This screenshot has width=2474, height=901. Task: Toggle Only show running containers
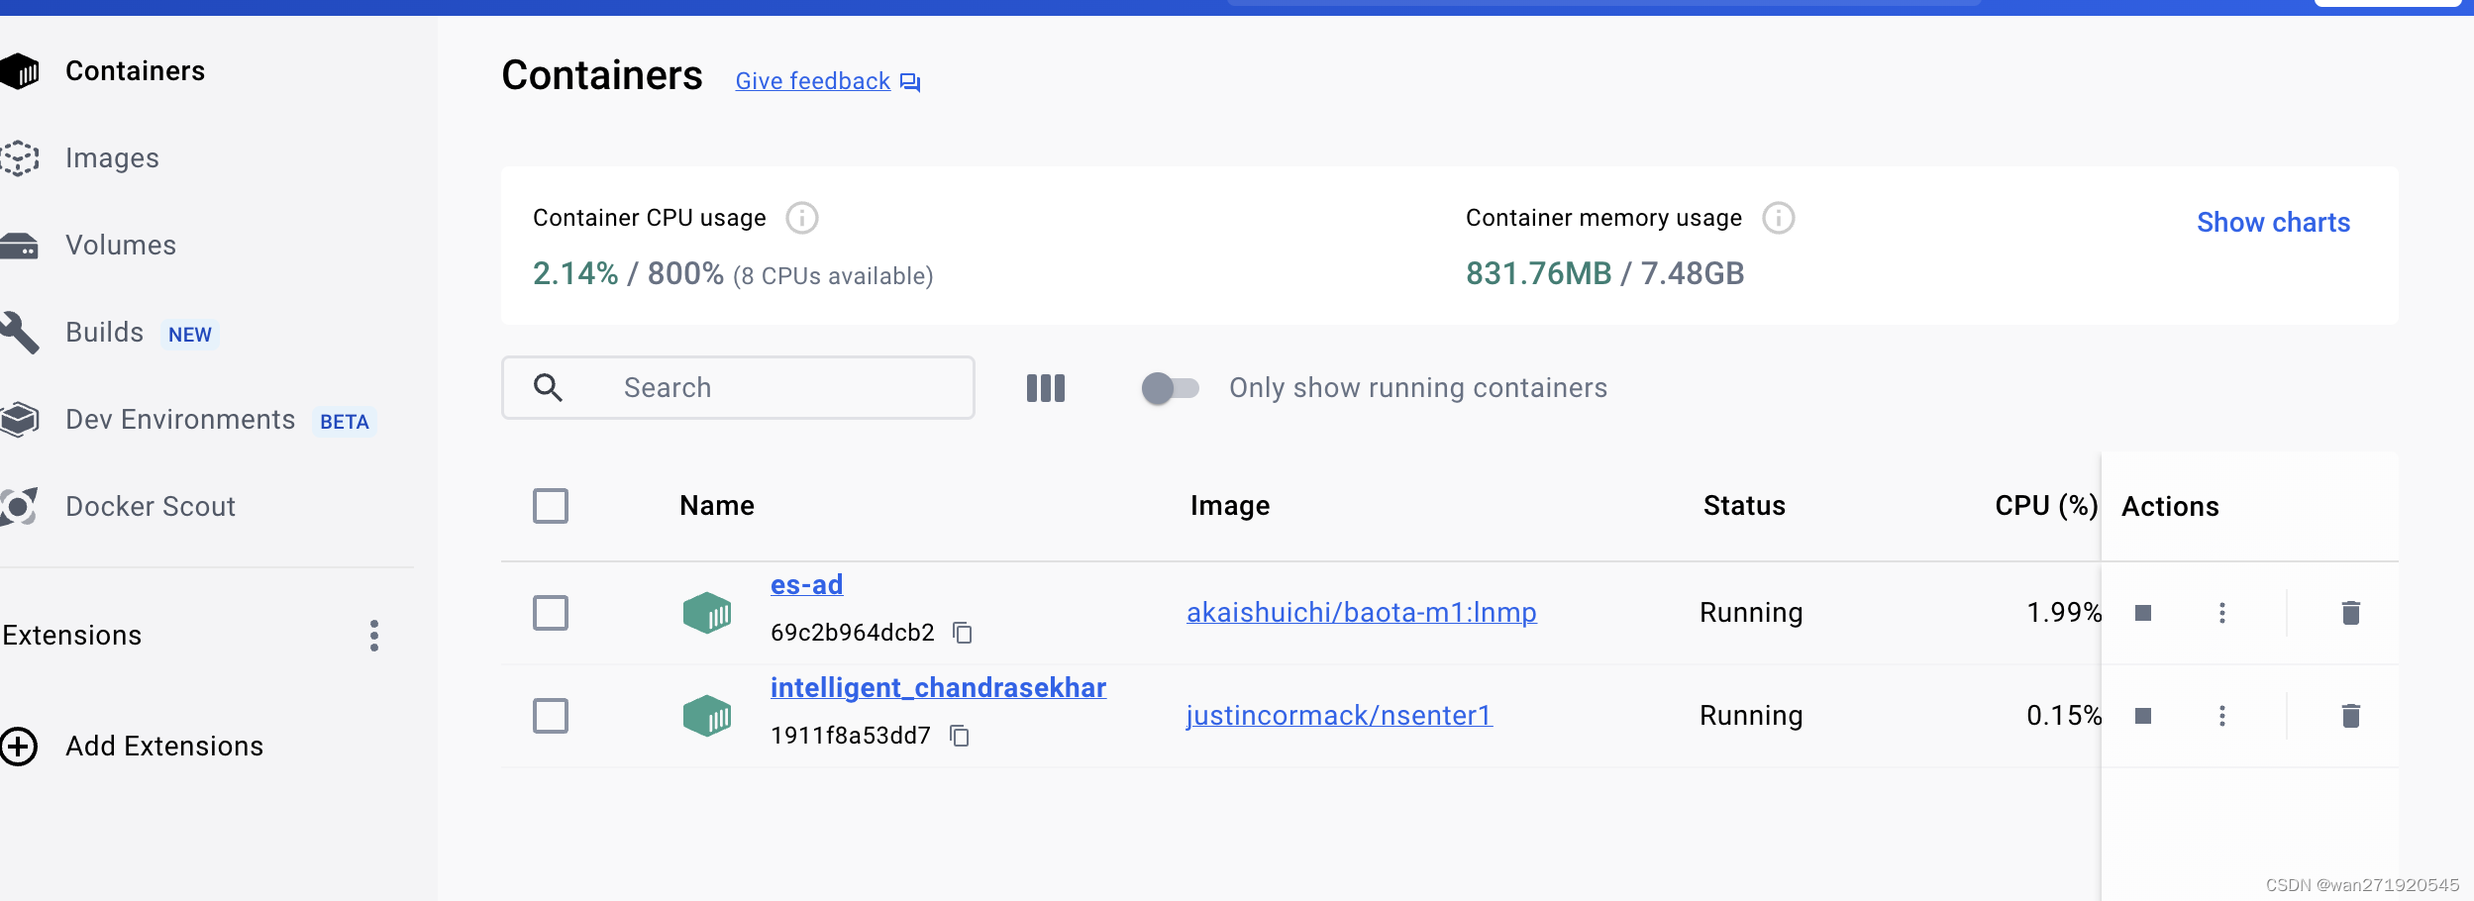click(x=1170, y=388)
